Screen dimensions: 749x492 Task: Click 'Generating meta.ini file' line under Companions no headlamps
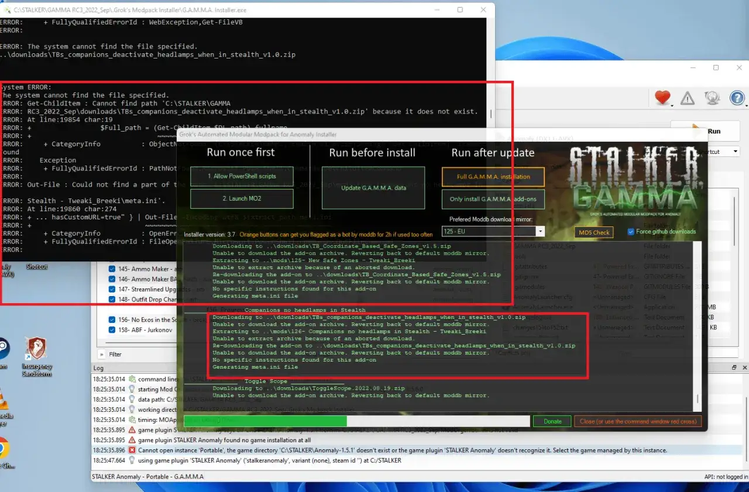click(255, 367)
